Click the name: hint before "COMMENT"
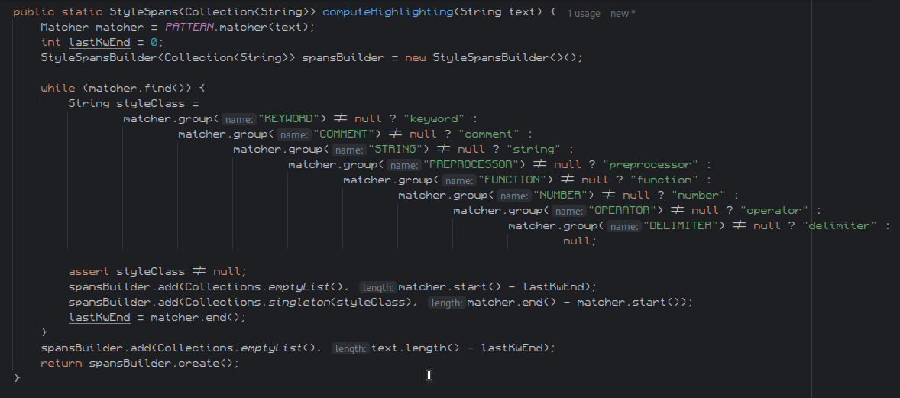 [x=293, y=134]
